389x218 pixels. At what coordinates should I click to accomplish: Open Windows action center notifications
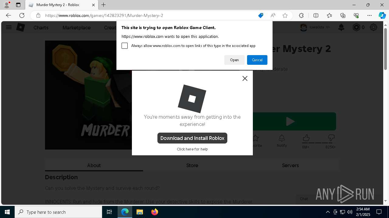pyautogui.click(x=379, y=212)
